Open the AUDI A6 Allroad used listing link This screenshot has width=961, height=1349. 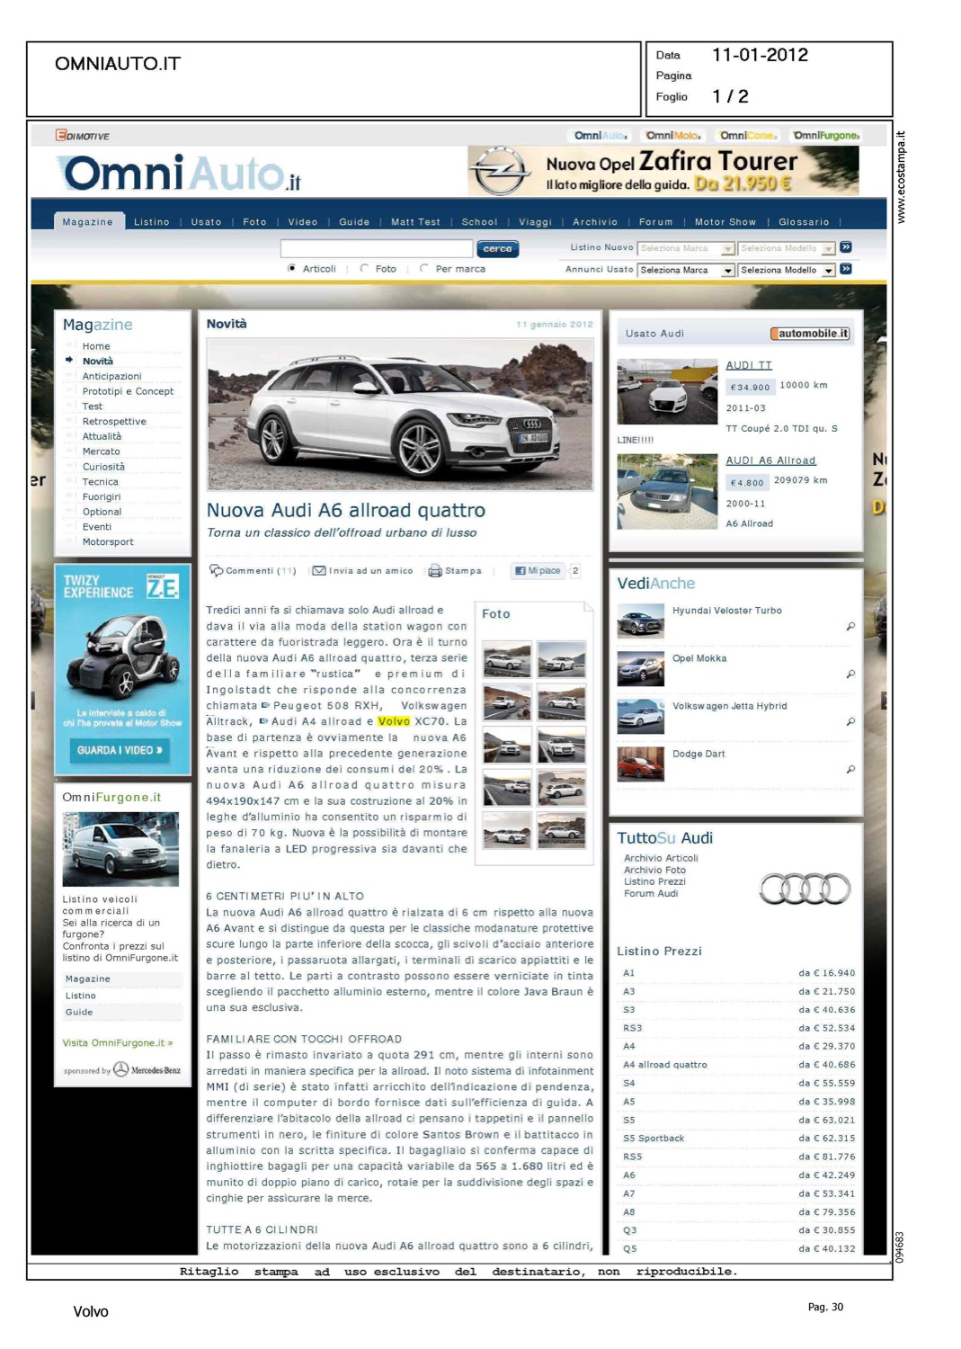770,460
